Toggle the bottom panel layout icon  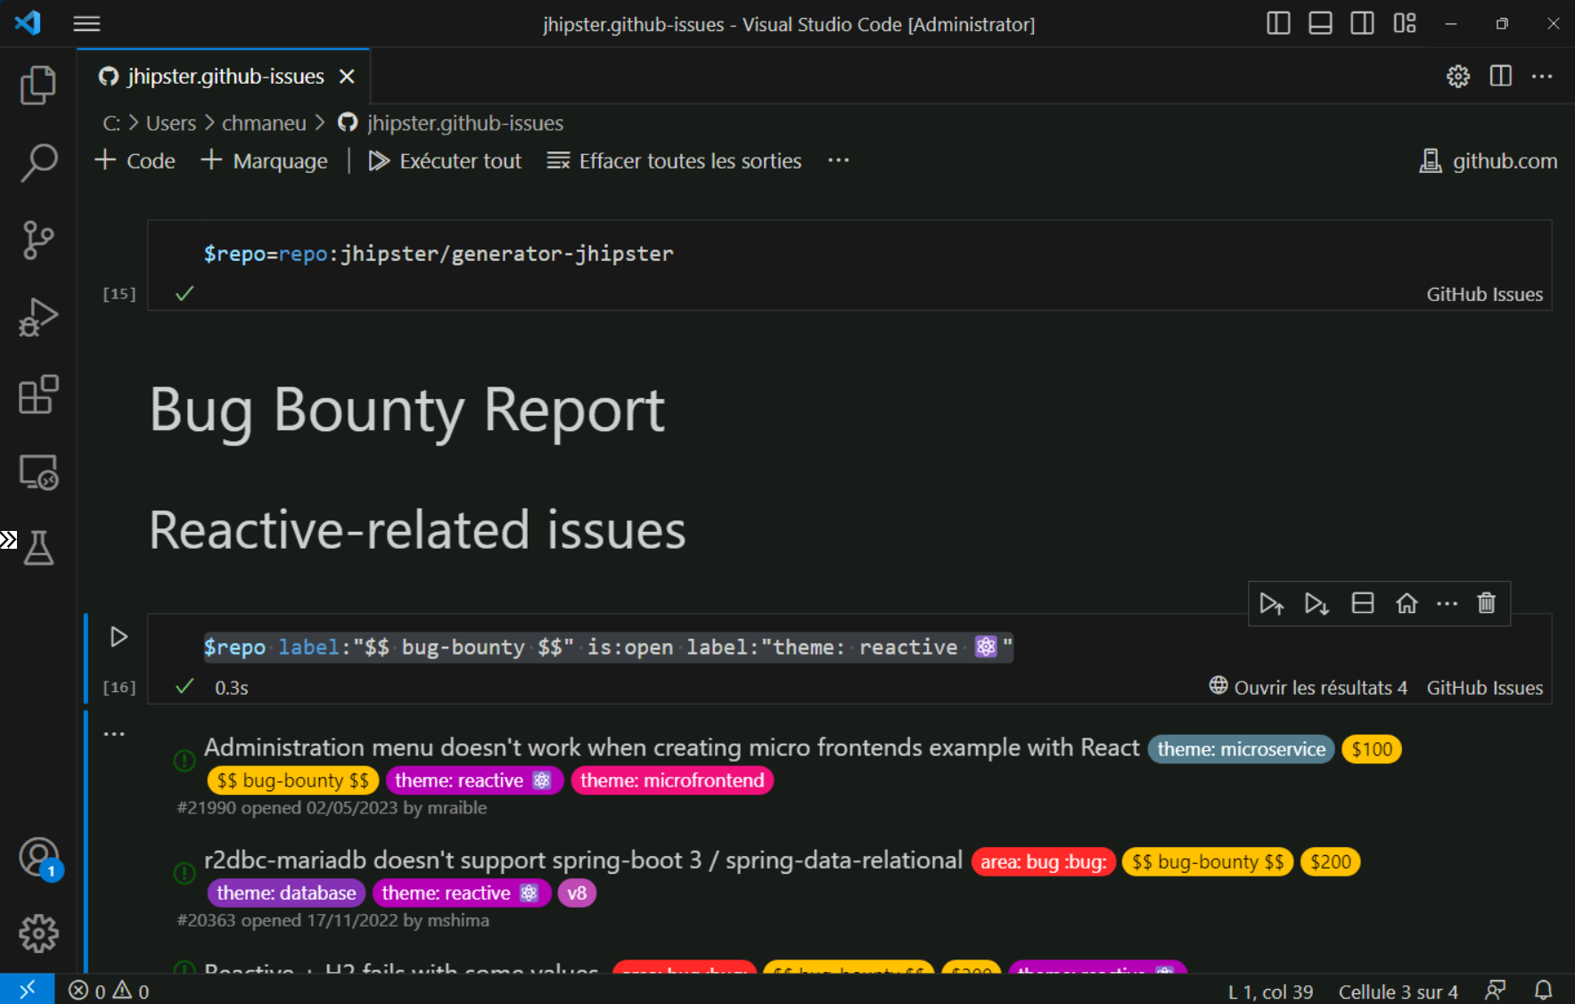(x=1320, y=24)
